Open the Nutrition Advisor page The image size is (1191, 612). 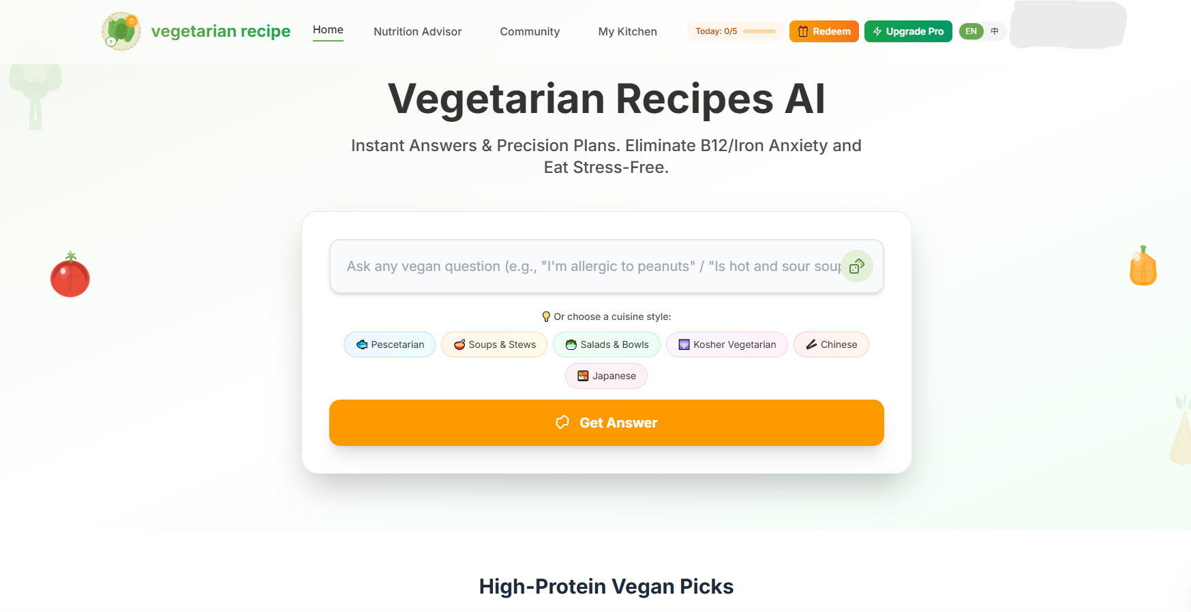pyautogui.click(x=417, y=31)
